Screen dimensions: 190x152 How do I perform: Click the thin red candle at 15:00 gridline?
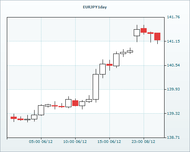(x=109, y=65)
